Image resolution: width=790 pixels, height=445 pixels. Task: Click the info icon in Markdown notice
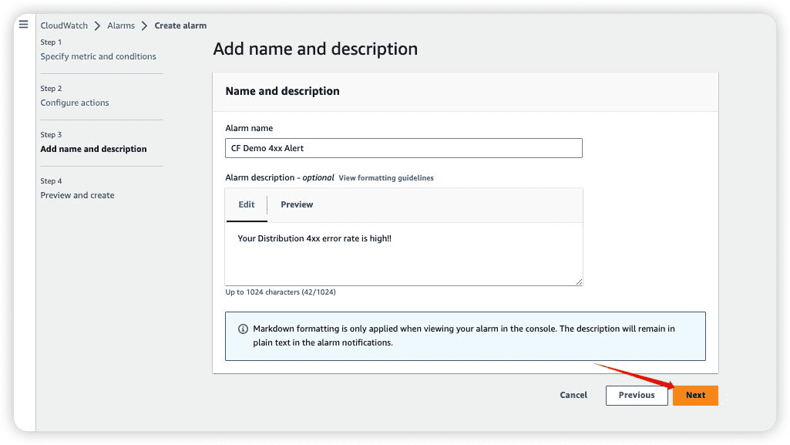point(243,329)
